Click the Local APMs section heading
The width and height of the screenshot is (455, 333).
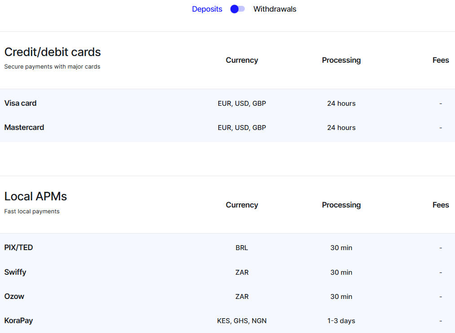[x=35, y=196]
